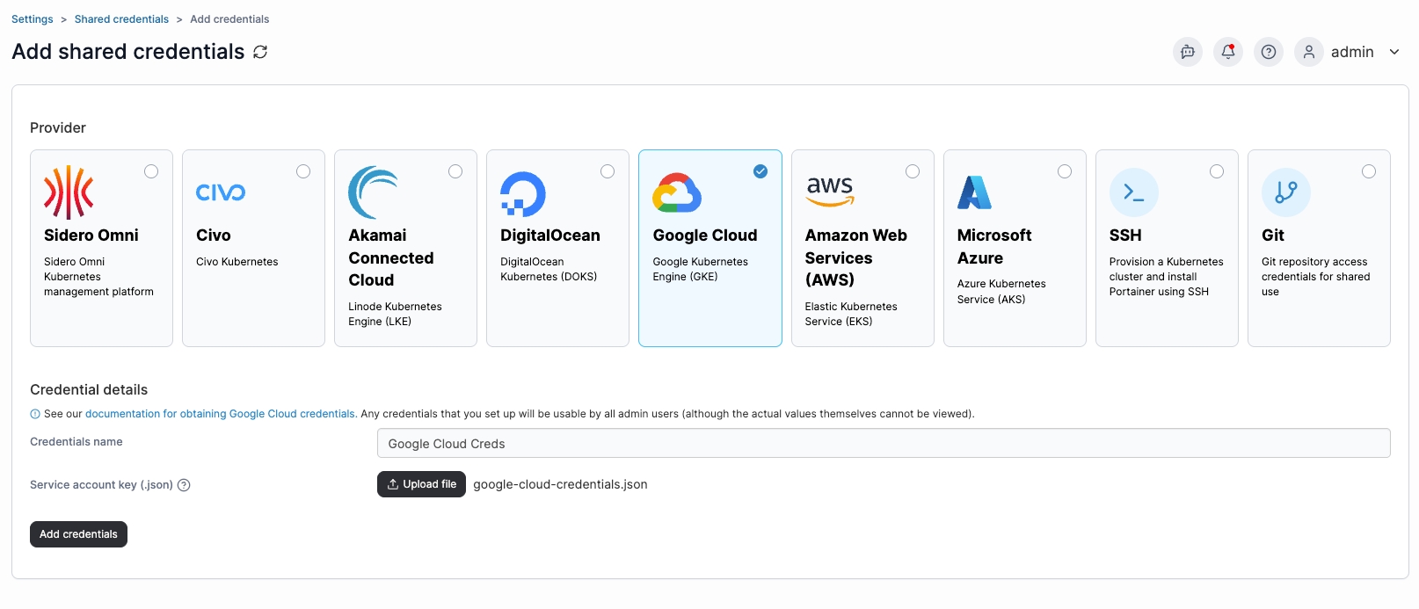This screenshot has height=609, width=1419.
Task: Click the Sidero Omni logo
Action: (x=69, y=192)
